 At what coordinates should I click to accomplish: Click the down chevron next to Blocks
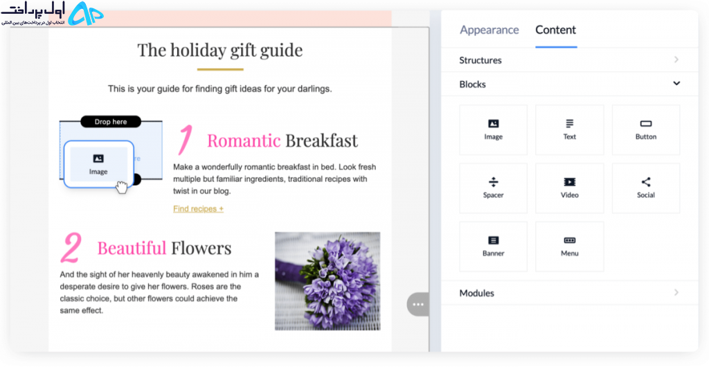(676, 84)
